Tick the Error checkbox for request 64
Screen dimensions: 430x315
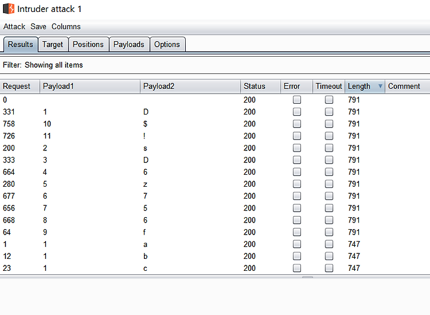coord(297,232)
